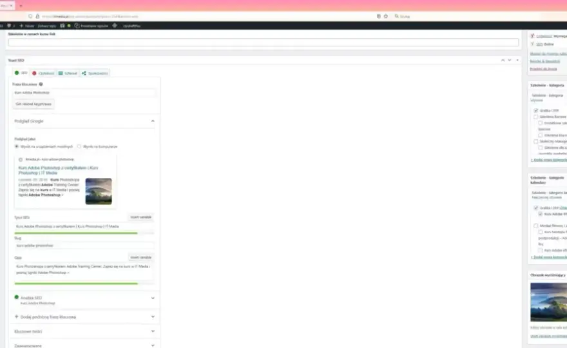Viewport: 567px width, 348px height.
Task: Click the lock icon in the address bar
Action: click(x=37, y=16)
